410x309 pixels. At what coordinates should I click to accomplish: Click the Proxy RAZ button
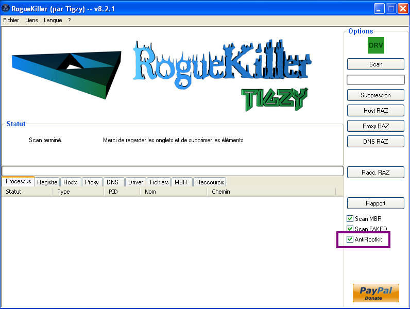click(x=375, y=126)
